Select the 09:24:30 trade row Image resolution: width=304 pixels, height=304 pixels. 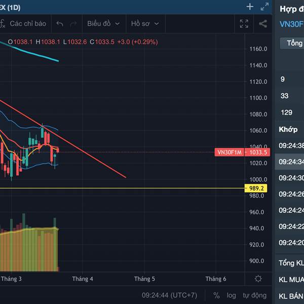pos(289,178)
